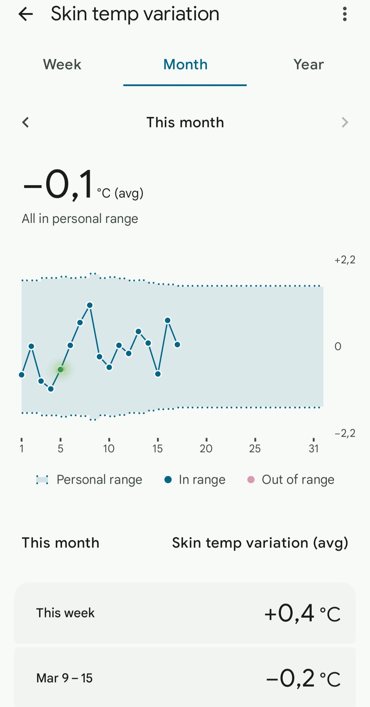
Task: Go to the previous month chevron
Action: click(26, 122)
